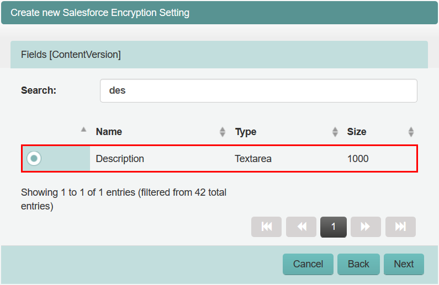Click the Description name cell
This screenshot has height=285, width=439.
pos(120,159)
